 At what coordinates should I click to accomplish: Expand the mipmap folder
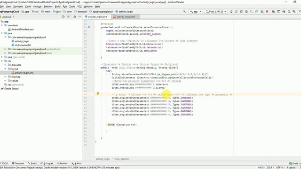(x=5, y=77)
